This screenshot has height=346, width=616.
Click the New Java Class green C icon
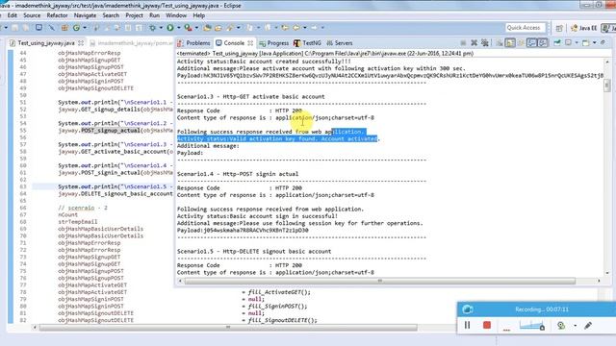pos(76,28)
